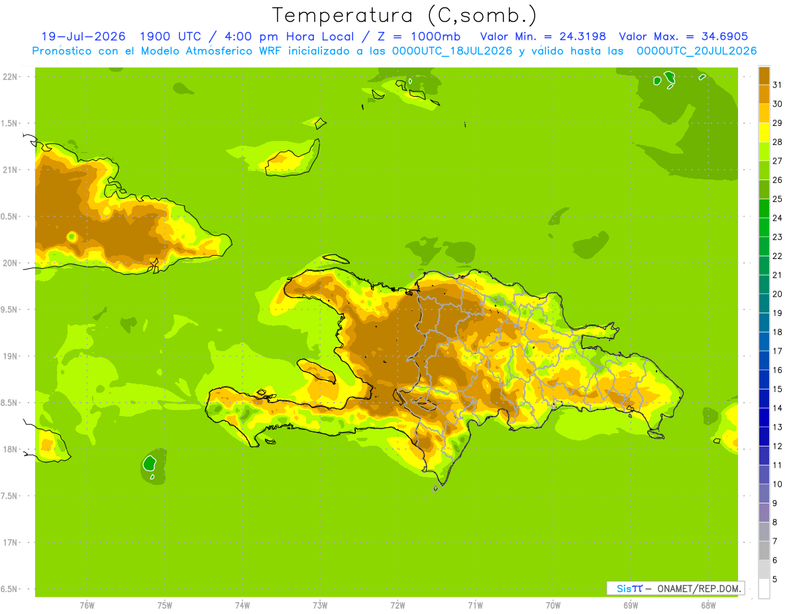
Task: Select the 30 degree colorbar swatch
Action: coord(764,95)
